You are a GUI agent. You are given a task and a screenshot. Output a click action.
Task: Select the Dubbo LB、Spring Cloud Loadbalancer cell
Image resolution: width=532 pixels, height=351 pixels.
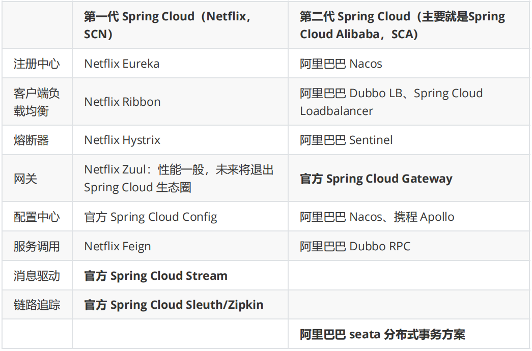[x=409, y=102]
